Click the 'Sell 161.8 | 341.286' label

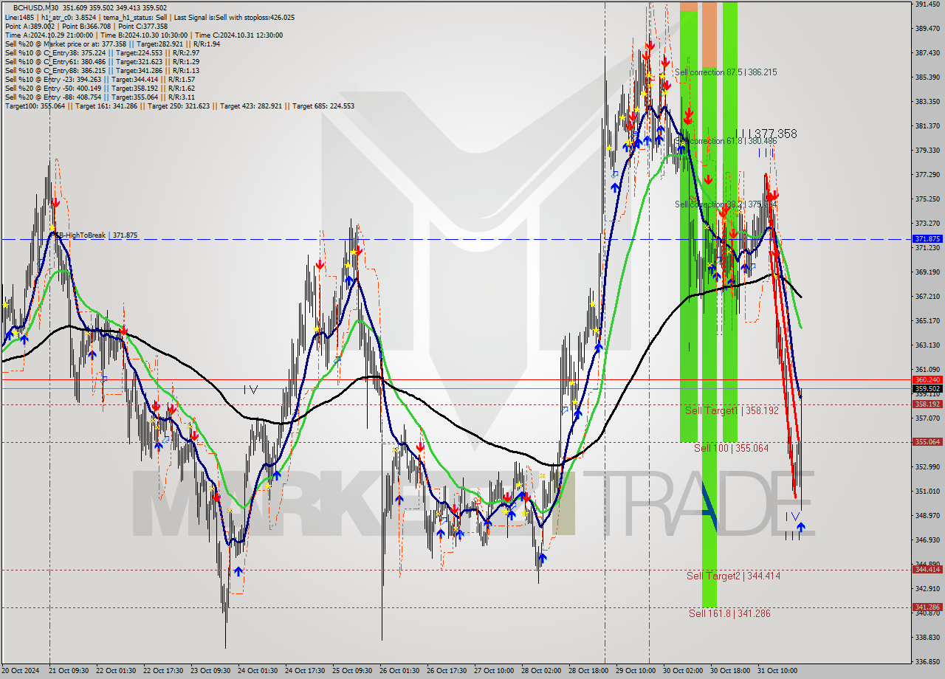coord(729,613)
